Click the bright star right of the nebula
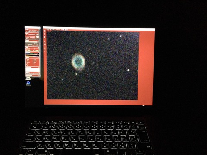The height and width of the screenshot is (155, 207). point(128,70)
